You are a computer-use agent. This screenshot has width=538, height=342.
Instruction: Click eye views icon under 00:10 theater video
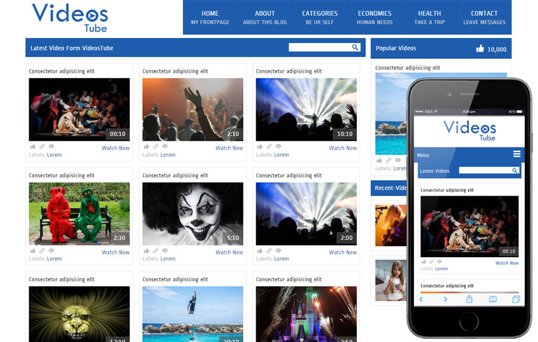pos(51,146)
